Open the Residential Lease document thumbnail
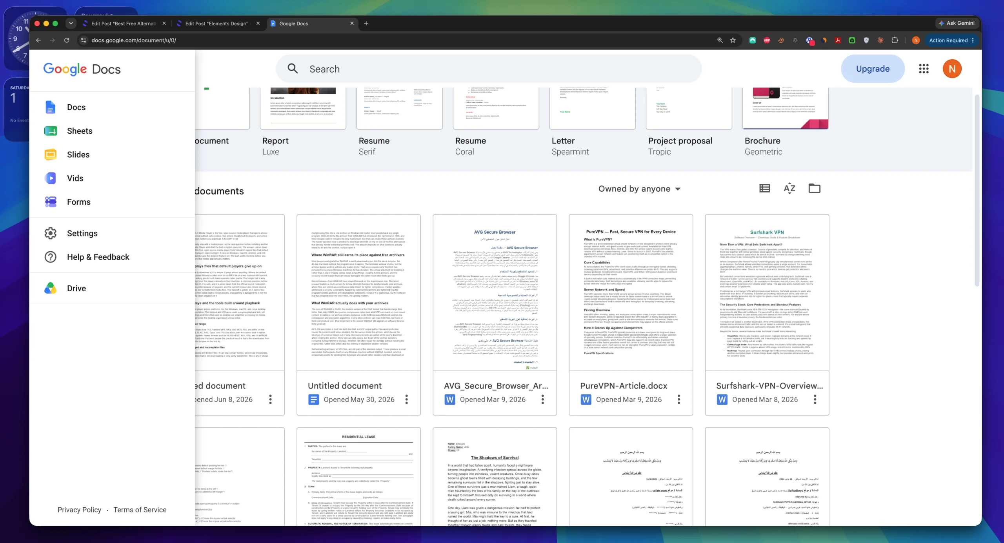The width and height of the screenshot is (1004, 543). coord(358,477)
